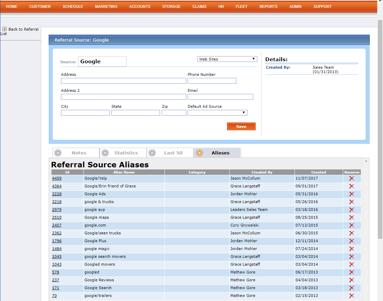Click the arrow icon beside Back to Referral List
The image size is (383, 301).
coord(4,29)
